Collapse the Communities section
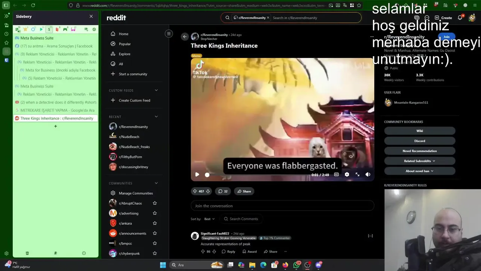 [x=156, y=183]
